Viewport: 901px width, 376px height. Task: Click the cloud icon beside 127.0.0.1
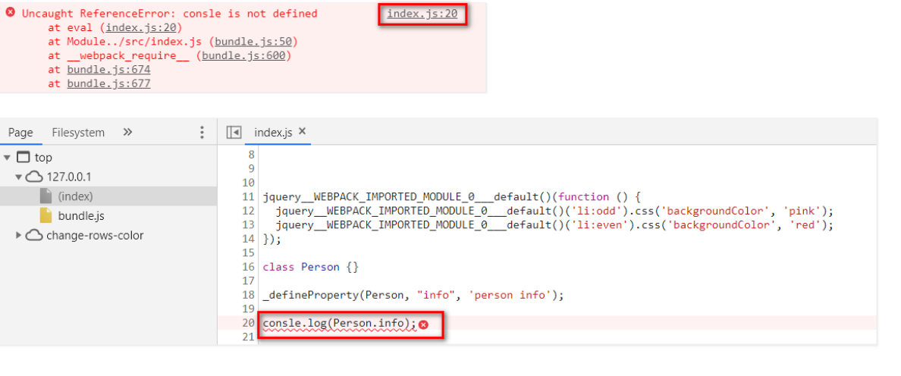(34, 177)
